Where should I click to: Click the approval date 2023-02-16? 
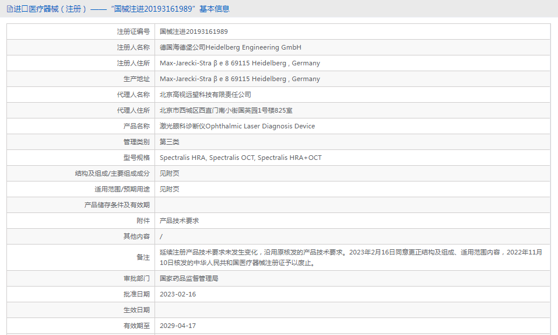click(x=177, y=294)
